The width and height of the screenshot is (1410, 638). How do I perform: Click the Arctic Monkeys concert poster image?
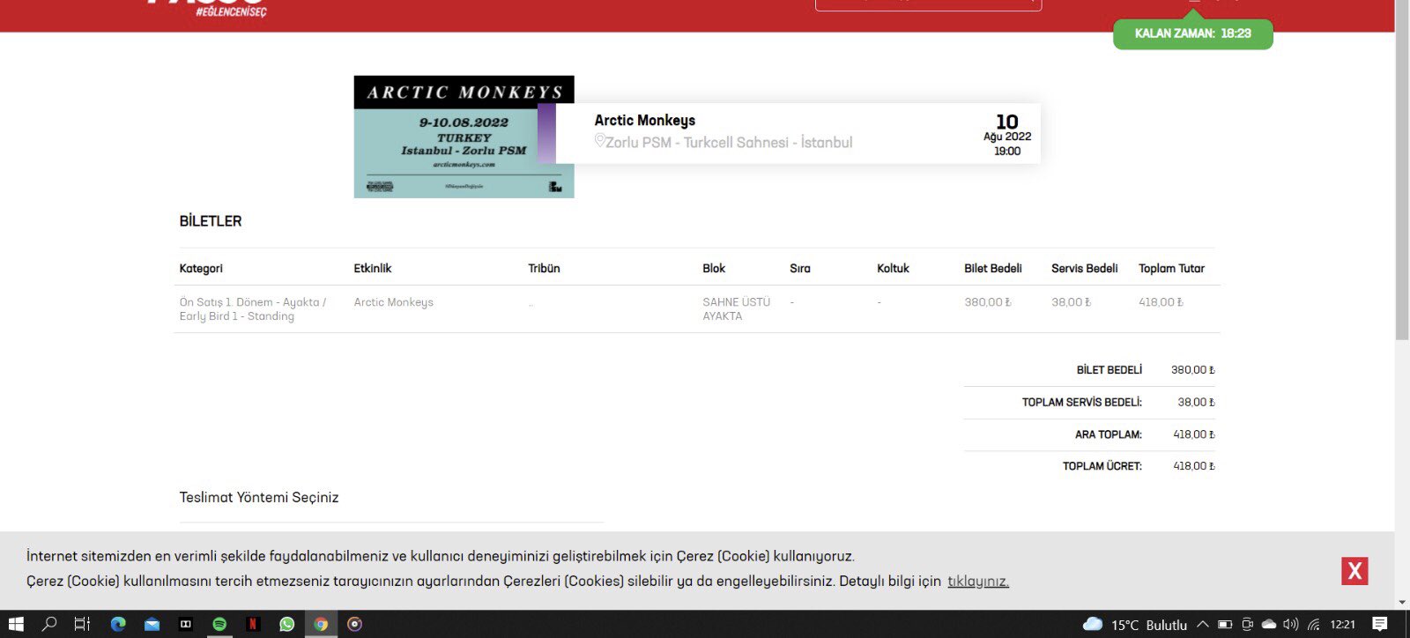464,137
